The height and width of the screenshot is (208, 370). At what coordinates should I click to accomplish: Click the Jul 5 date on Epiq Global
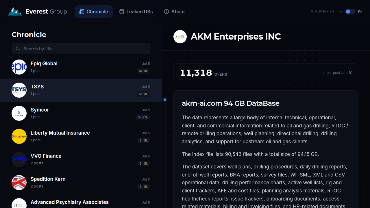pos(146,64)
